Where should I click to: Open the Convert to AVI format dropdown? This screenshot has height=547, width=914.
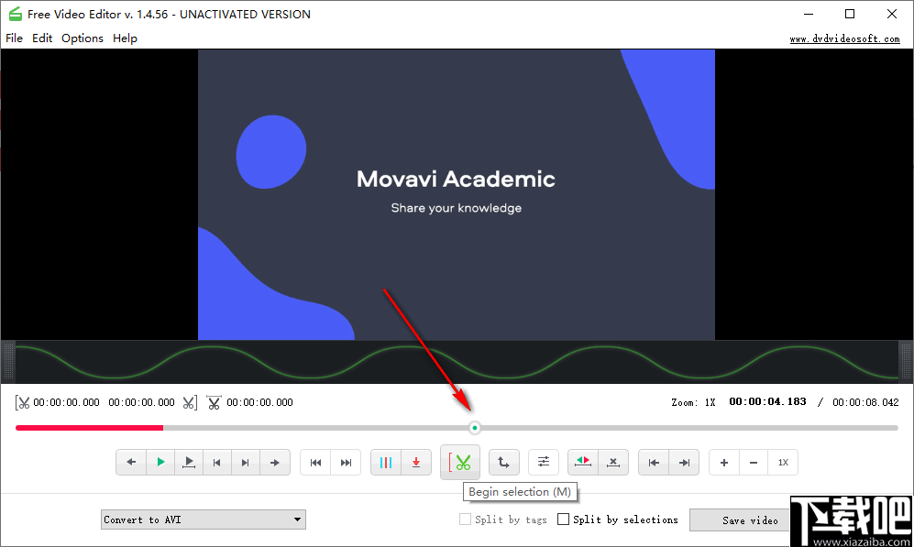[x=203, y=520]
